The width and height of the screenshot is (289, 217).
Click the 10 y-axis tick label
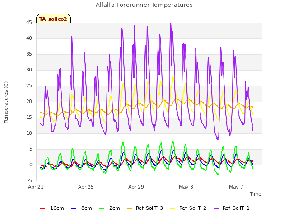(29, 133)
